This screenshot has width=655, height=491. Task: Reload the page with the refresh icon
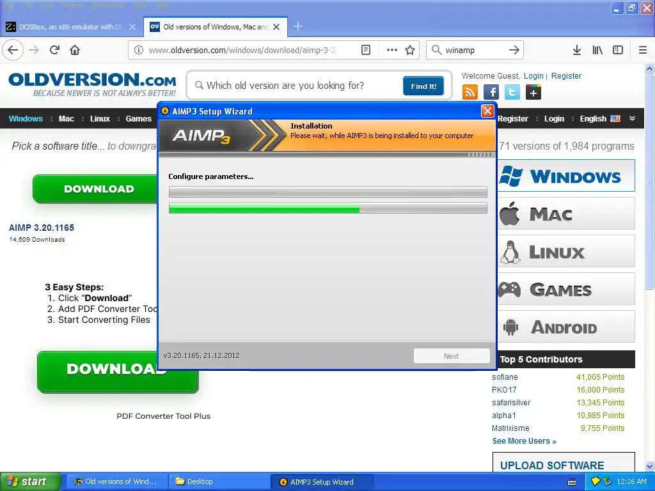coord(54,50)
